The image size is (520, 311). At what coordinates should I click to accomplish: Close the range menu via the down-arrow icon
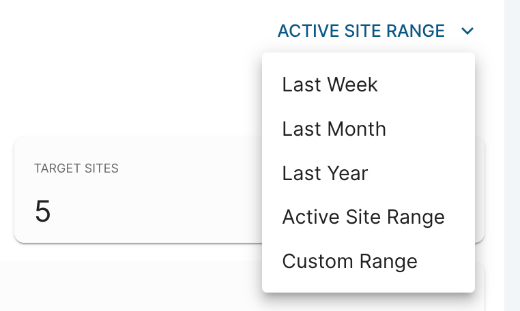[467, 31]
